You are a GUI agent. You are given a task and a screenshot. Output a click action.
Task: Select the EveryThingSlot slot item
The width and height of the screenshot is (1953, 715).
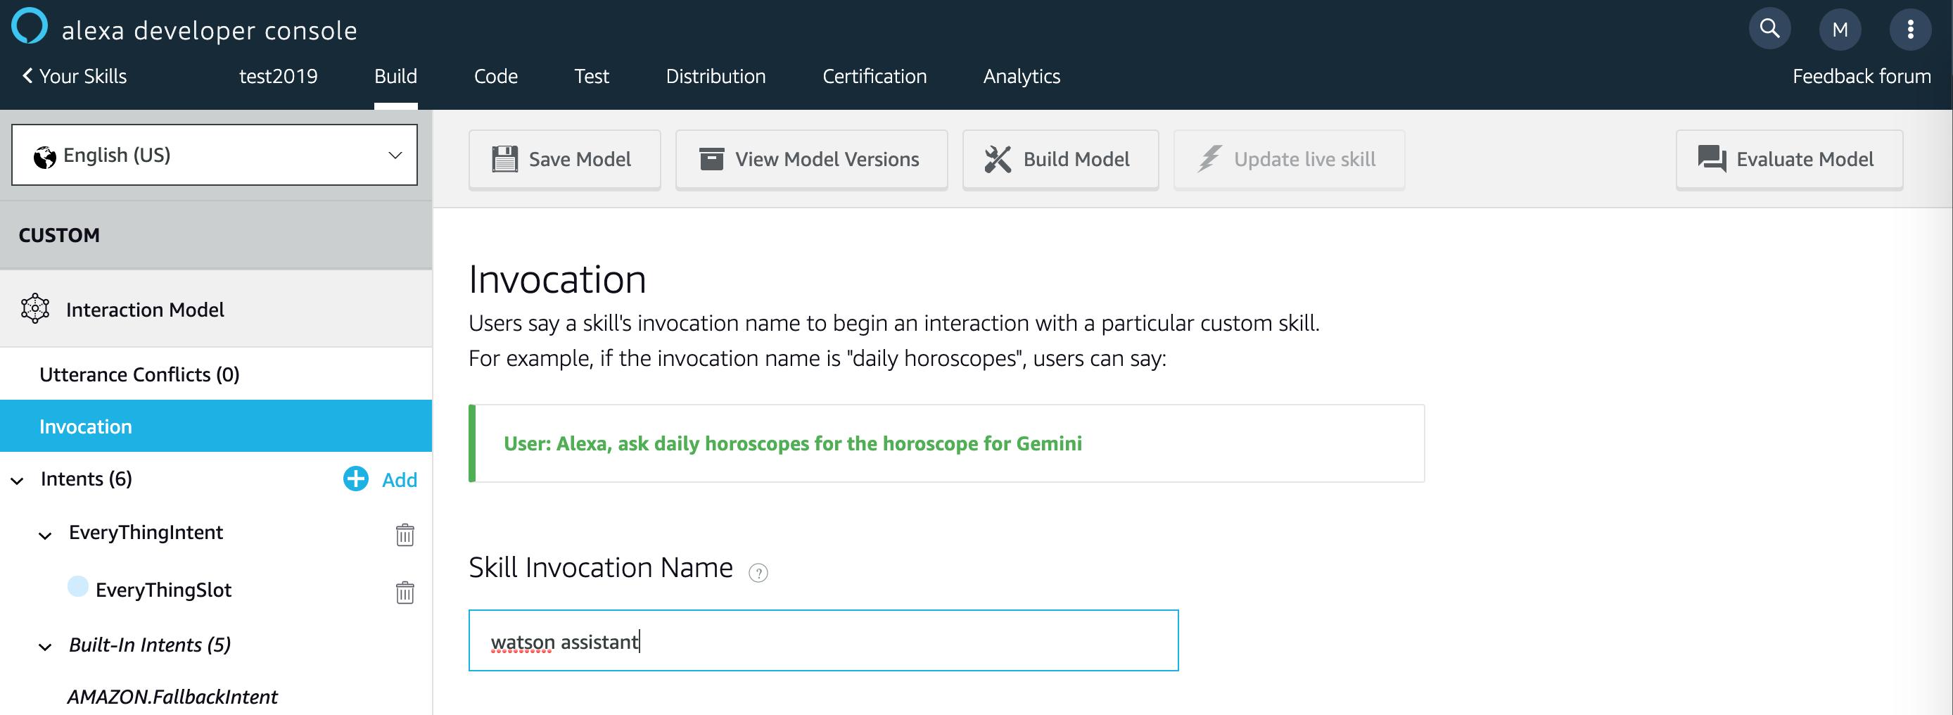(x=163, y=590)
